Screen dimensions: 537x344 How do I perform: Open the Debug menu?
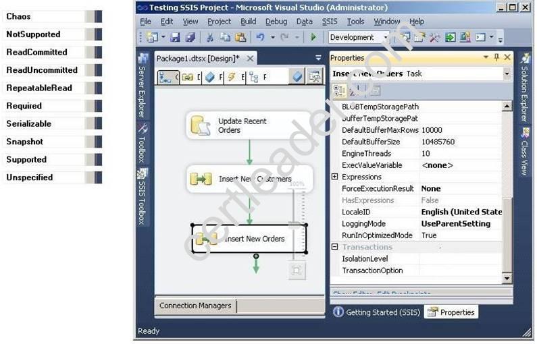click(276, 22)
